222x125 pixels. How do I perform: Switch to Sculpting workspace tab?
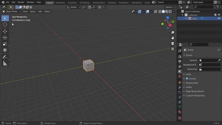(72, 3)
